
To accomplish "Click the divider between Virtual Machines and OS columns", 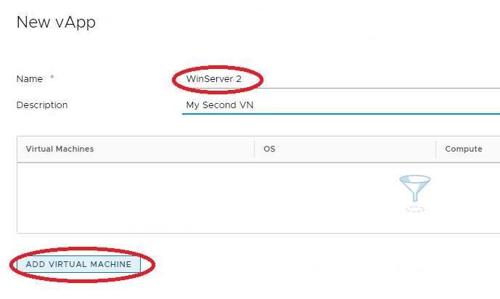I will (255, 149).
